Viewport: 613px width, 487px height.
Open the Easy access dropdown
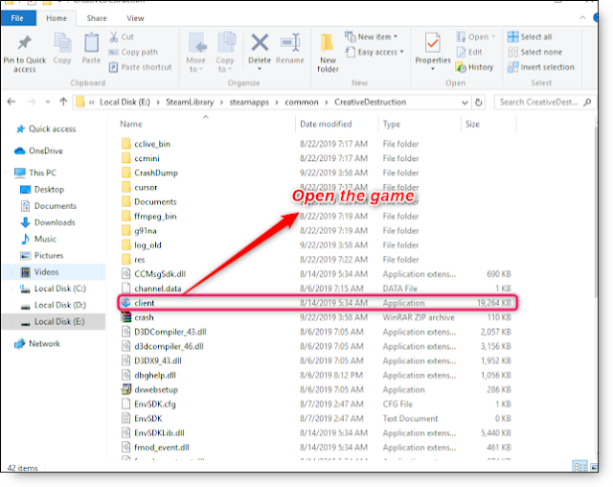(375, 52)
